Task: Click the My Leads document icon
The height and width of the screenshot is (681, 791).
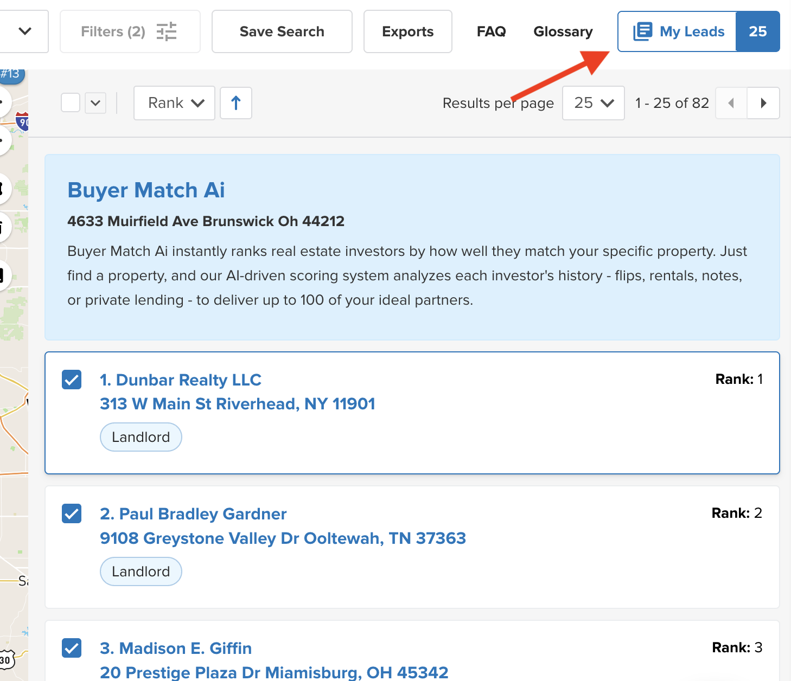Action: coord(643,31)
